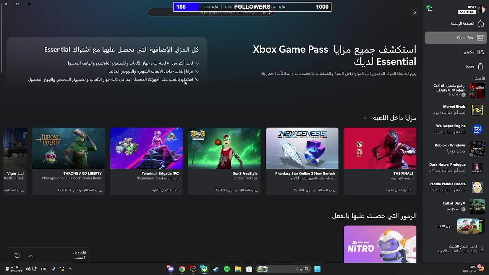
Task: Open the notifications bell icon
Action: [x=429, y=8]
